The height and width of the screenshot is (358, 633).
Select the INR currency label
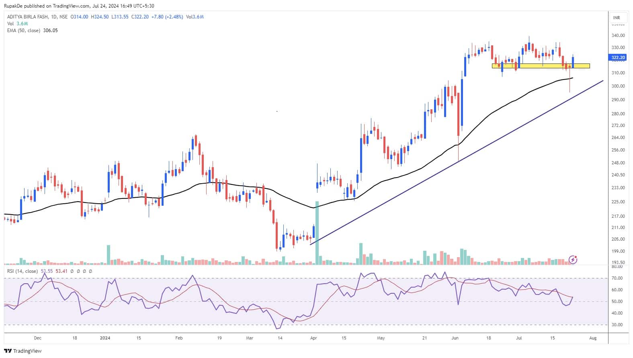tap(616, 18)
